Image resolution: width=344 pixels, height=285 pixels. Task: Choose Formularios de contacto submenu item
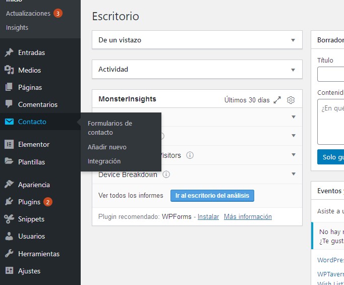[110, 128]
